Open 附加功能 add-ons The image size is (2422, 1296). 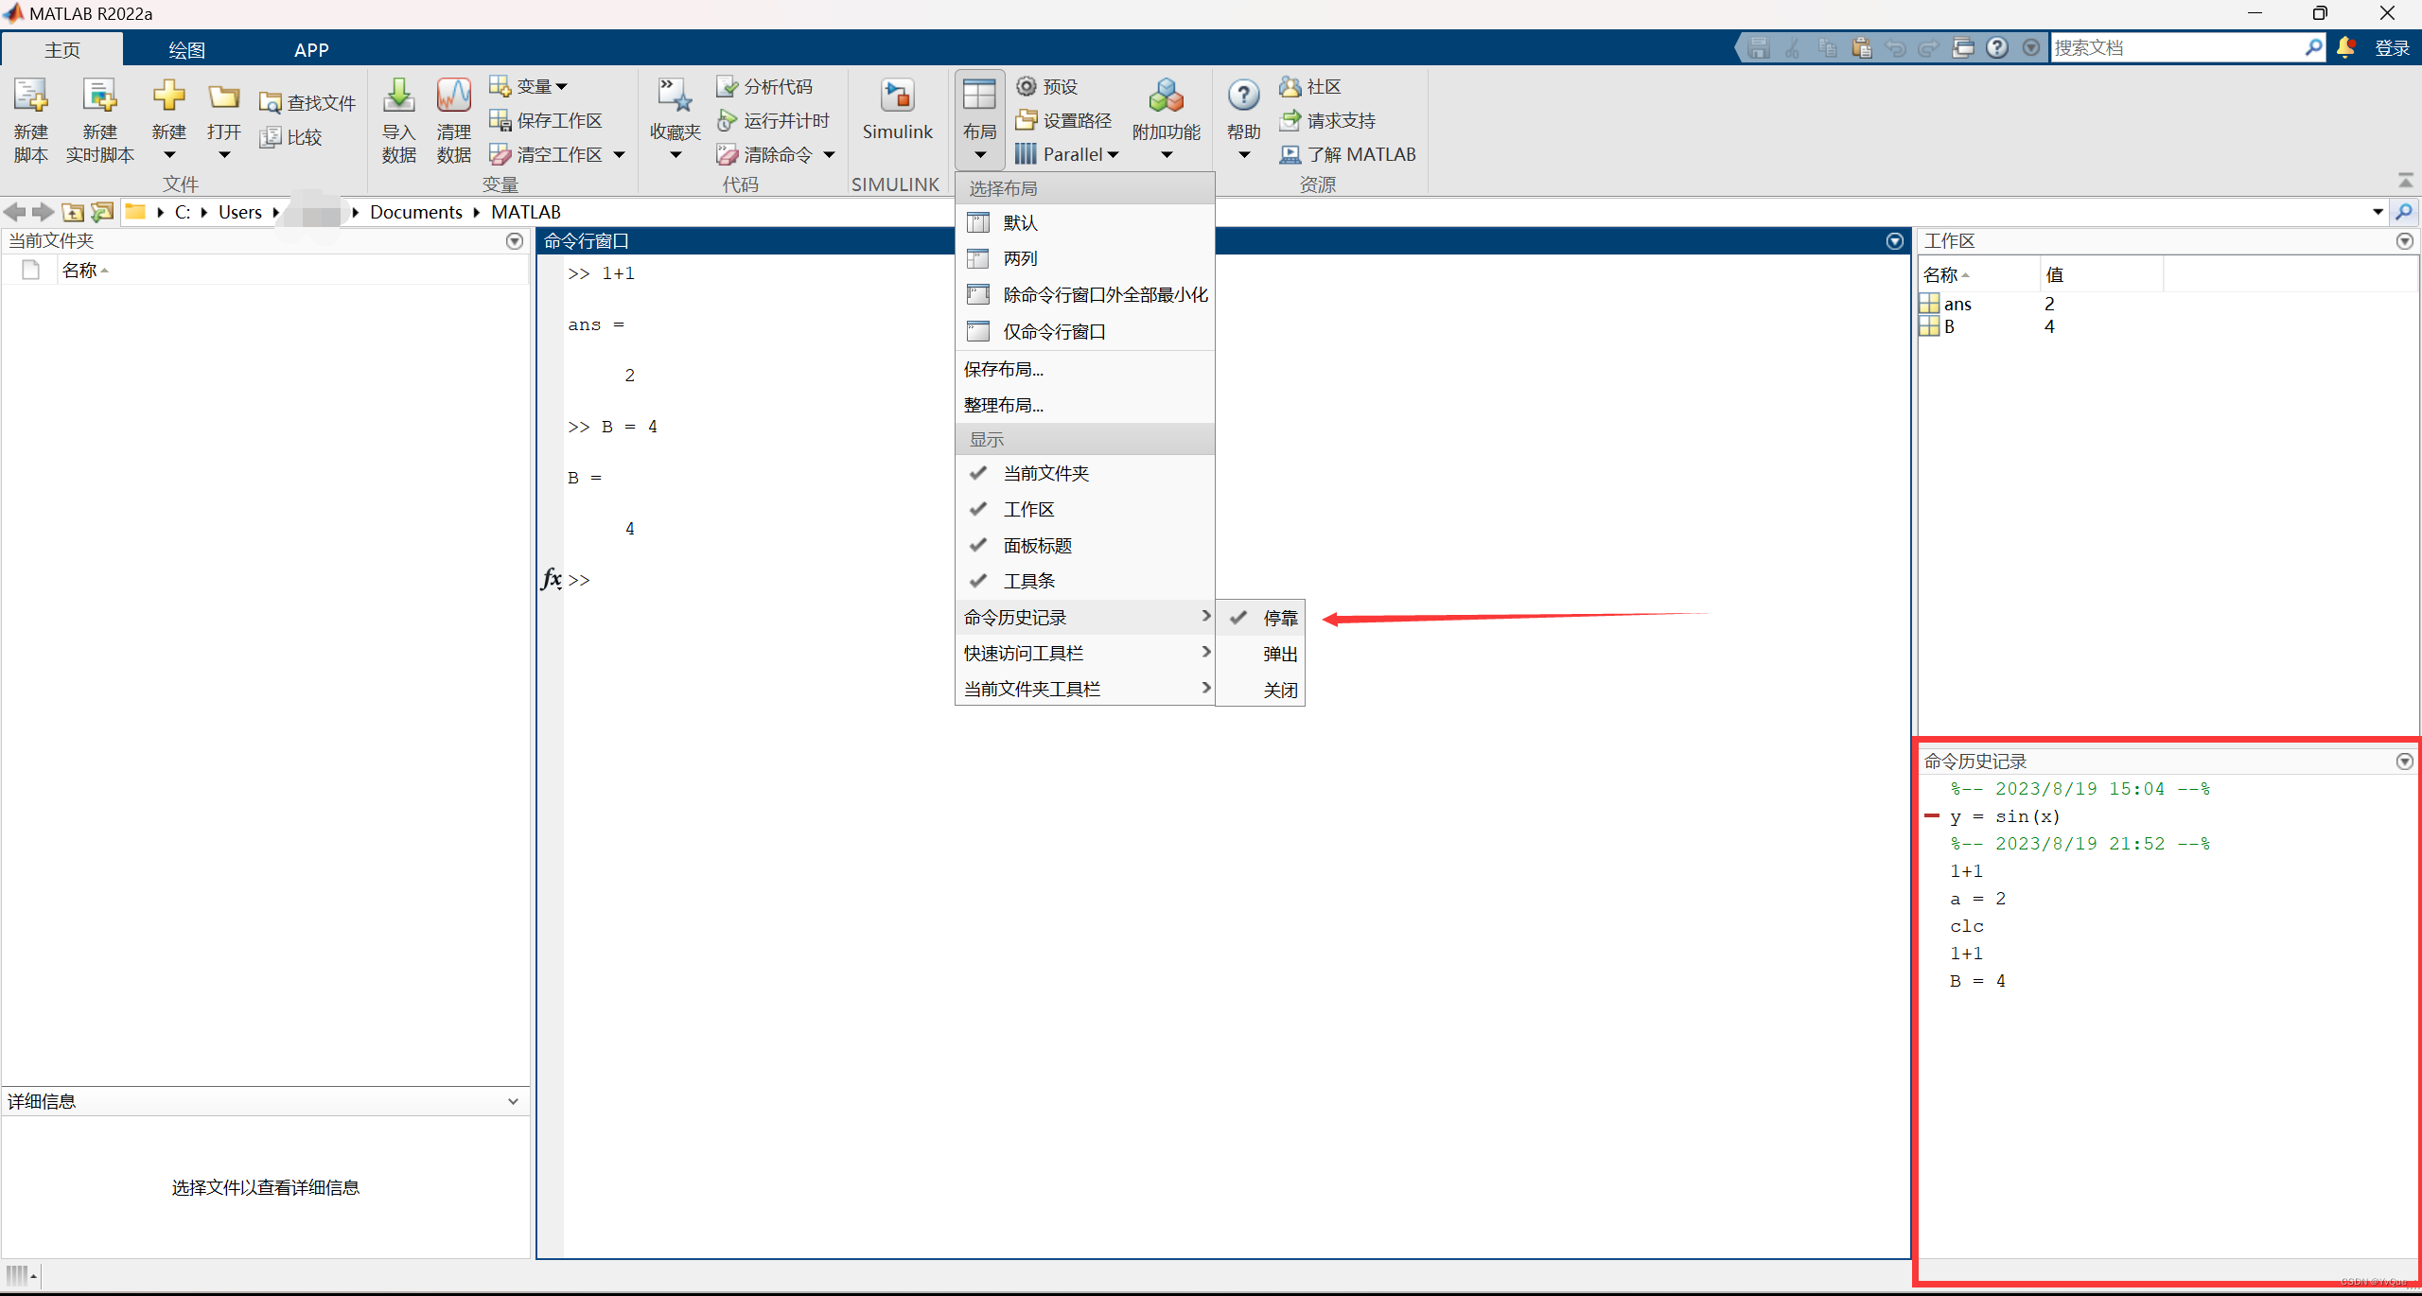pos(1167,119)
